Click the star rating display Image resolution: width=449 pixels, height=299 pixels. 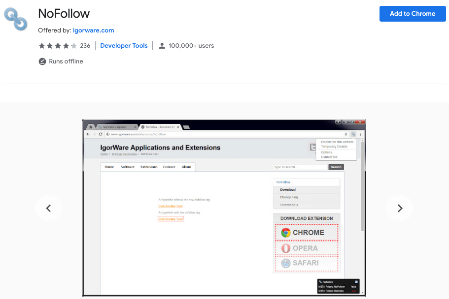click(58, 46)
